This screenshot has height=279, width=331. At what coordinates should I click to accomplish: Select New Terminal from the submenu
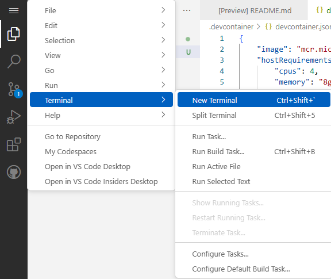254,100
